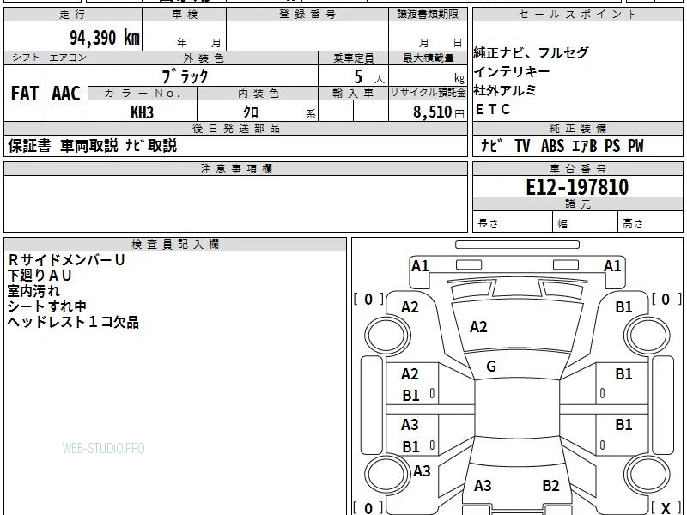Select the FAT shift value
The width and height of the screenshot is (687, 515).
(x=25, y=94)
